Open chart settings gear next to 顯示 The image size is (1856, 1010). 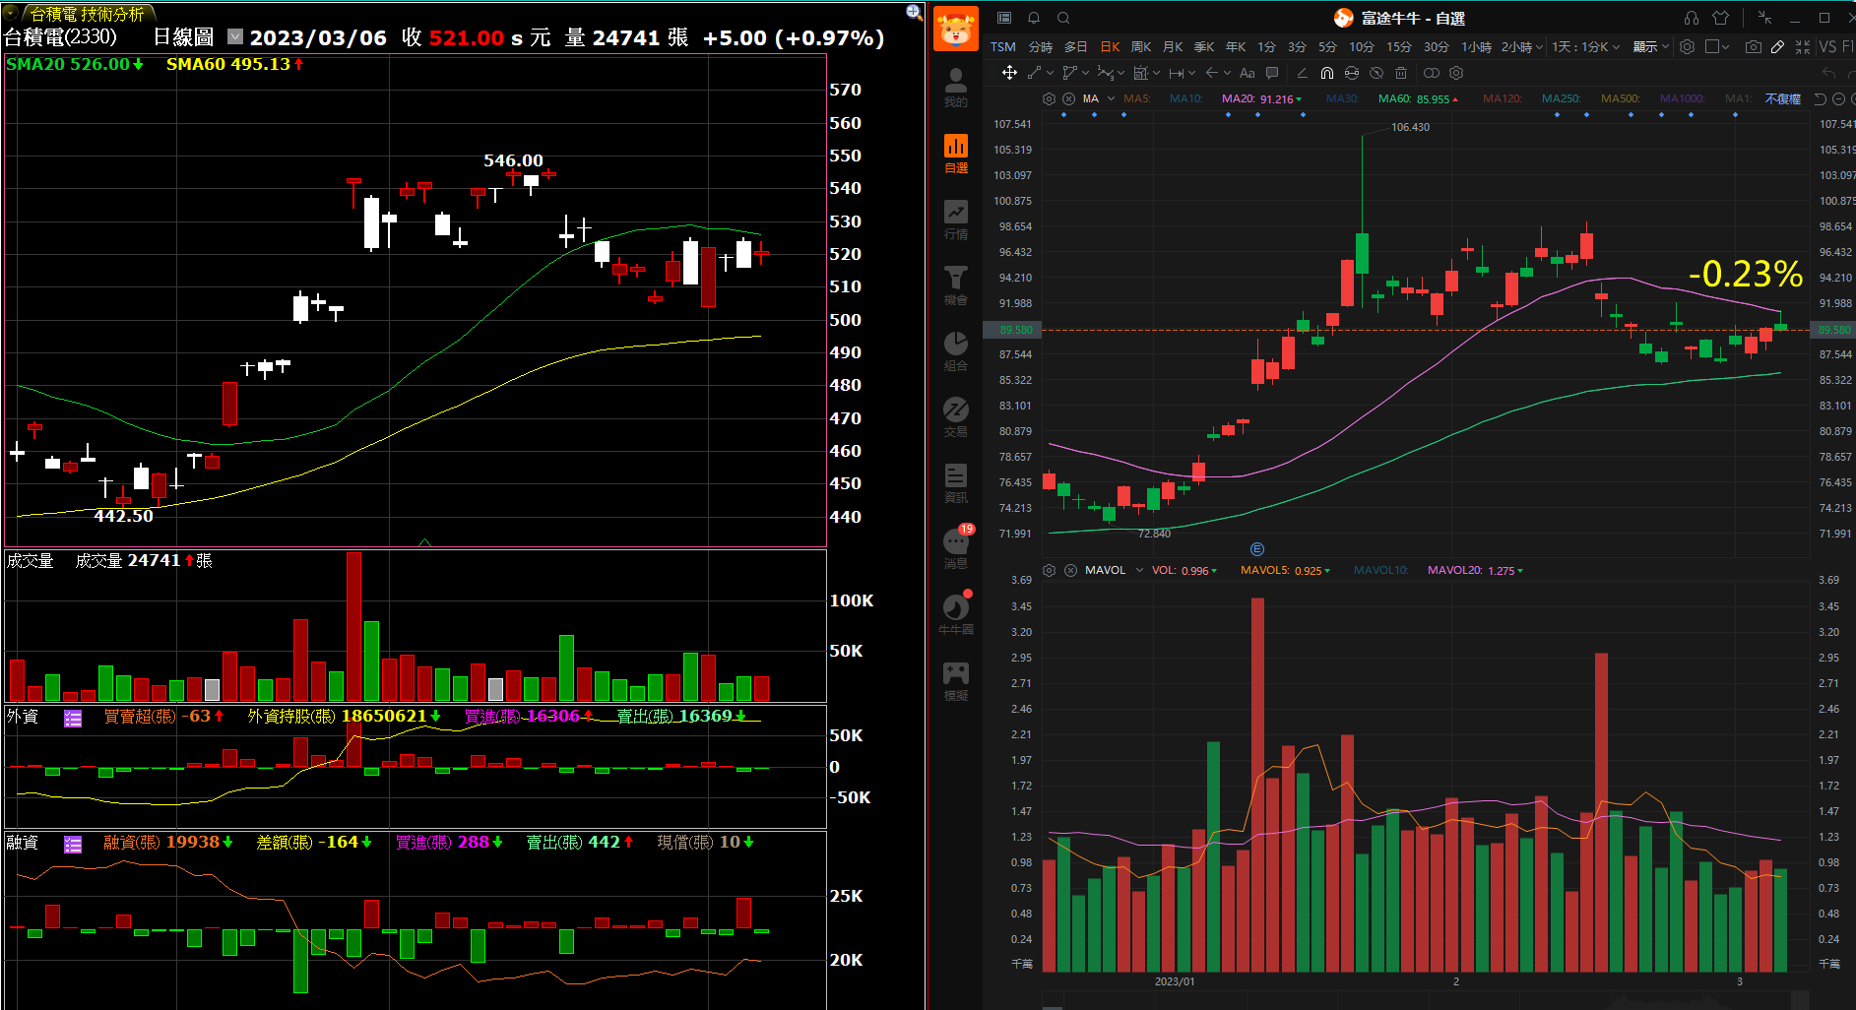click(1687, 47)
